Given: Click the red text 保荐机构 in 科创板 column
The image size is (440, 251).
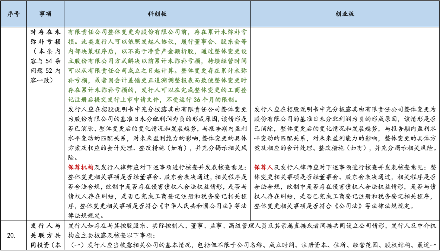Looking at the screenshot, I should click(80, 168).
